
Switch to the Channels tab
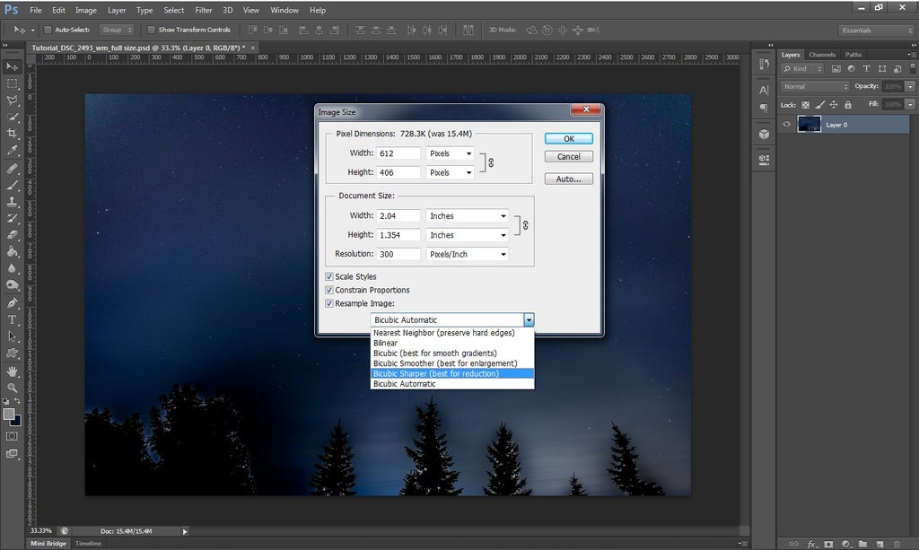point(821,54)
